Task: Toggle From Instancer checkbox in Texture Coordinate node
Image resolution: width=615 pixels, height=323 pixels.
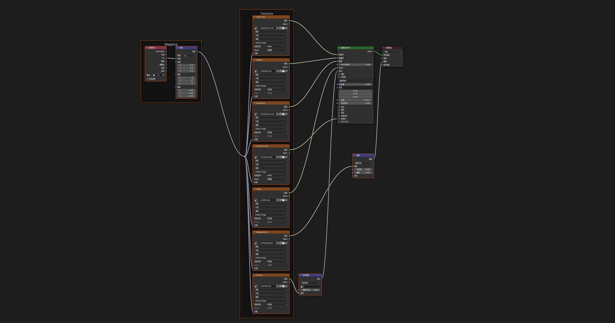Action: [148, 79]
